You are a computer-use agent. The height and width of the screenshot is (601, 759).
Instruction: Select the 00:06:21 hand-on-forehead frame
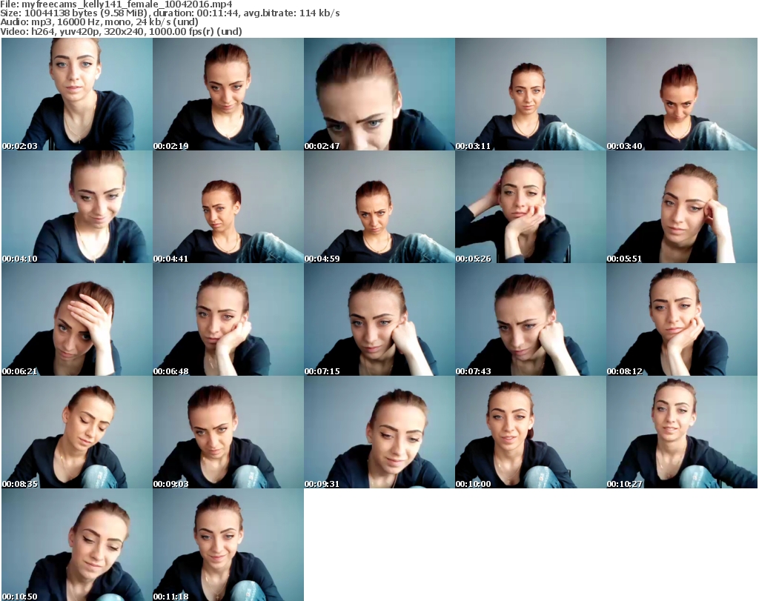tap(76, 319)
